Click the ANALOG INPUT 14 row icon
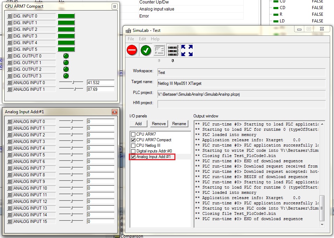 (x=9, y=215)
